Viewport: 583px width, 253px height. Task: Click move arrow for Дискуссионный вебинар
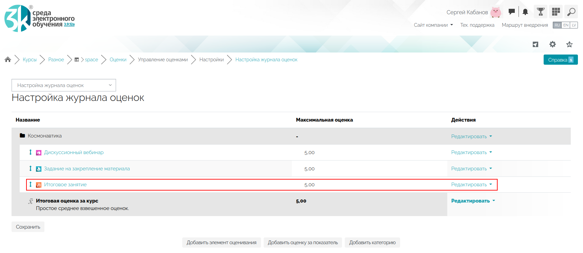31,152
